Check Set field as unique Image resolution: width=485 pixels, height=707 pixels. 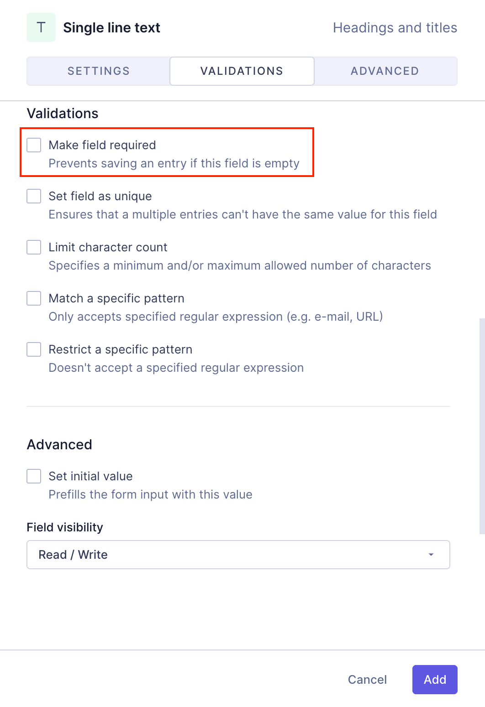[34, 196]
